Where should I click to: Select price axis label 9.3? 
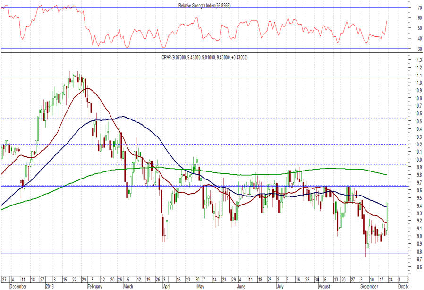pyautogui.click(x=419, y=213)
